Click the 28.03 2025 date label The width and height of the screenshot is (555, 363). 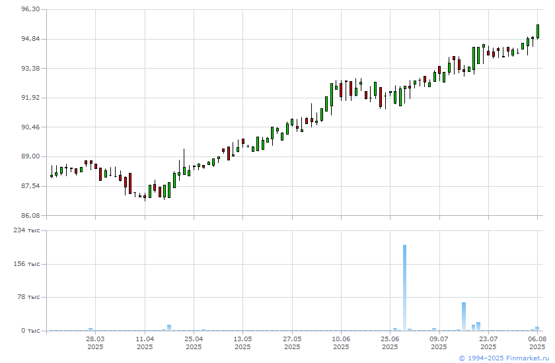click(95, 343)
